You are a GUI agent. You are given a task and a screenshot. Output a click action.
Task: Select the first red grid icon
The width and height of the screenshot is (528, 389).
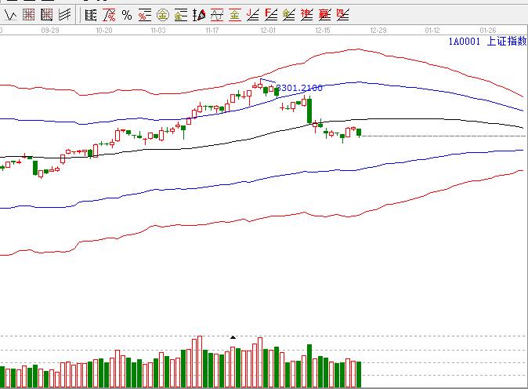click(x=29, y=14)
